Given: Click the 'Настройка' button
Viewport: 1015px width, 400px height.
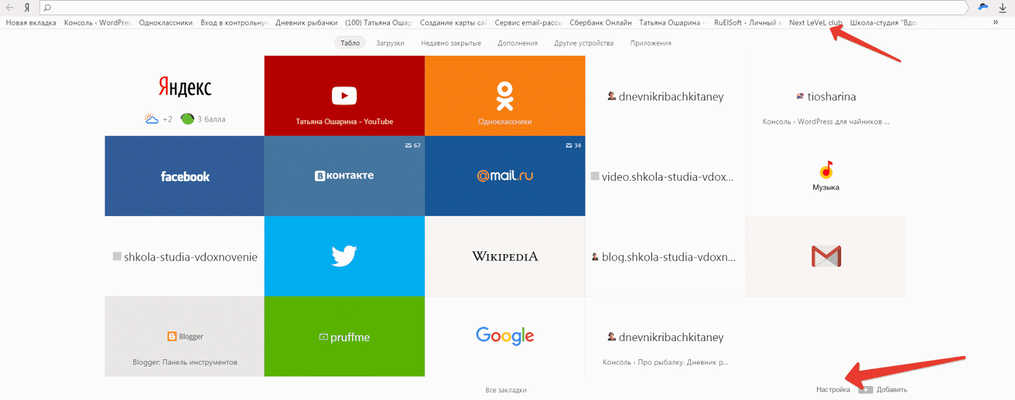Looking at the screenshot, I should click(x=833, y=390).
